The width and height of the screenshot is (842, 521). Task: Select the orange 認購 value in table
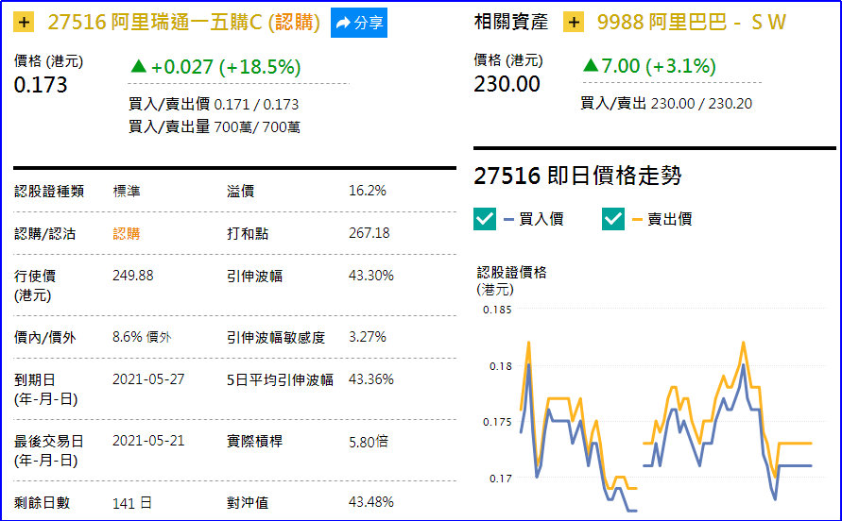127,234
